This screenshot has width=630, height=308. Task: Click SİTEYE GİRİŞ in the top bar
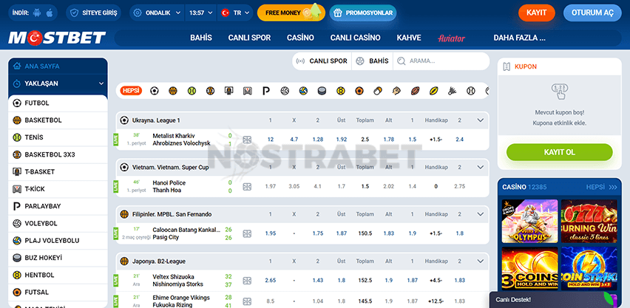point(93,13)
